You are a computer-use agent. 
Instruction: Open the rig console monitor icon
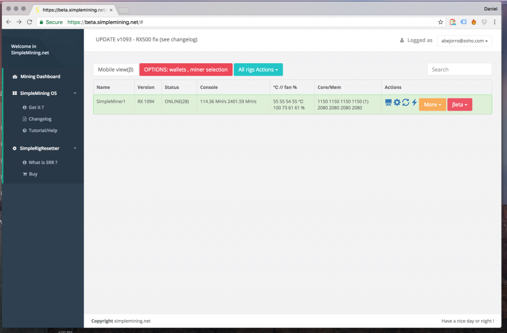[388, 103]
